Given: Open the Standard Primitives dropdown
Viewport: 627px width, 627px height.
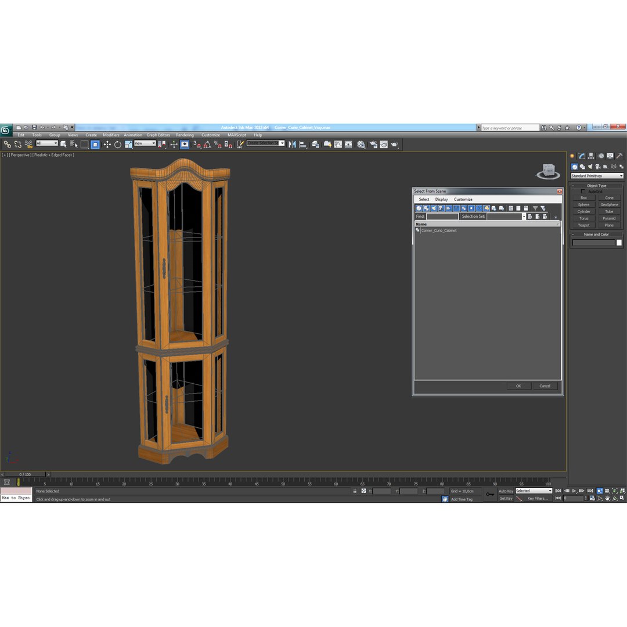Looking at the screenshot, I should click(x=597, y=176).
